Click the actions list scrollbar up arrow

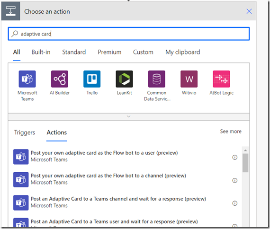click(x=245, y=150)
